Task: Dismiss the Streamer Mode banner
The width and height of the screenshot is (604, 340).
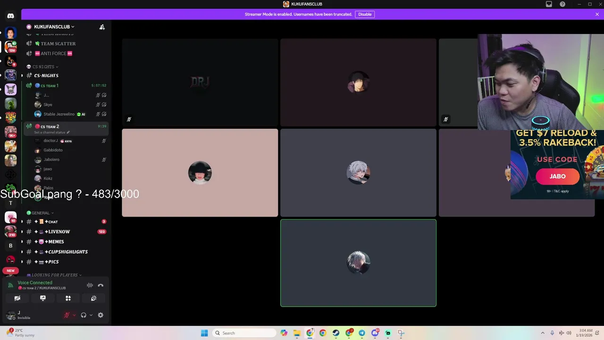Action: point(597,14)
